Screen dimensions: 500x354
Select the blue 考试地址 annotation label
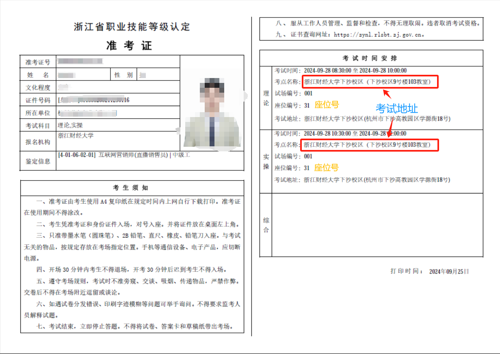(x=396, y=109)
